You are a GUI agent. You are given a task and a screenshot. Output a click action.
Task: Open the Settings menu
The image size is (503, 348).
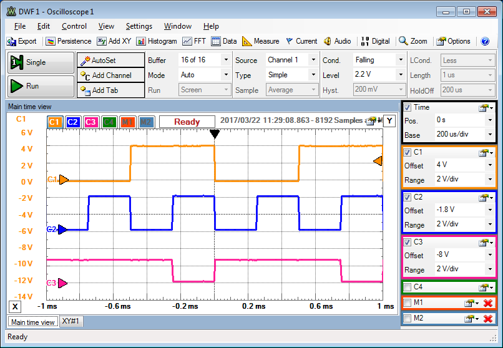point(139,26)
